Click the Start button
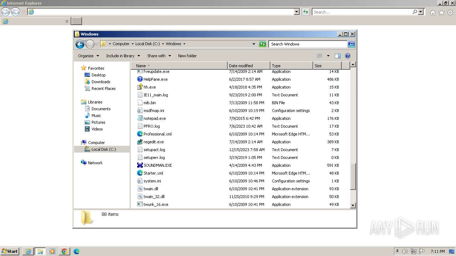 [x=10, y=251]
